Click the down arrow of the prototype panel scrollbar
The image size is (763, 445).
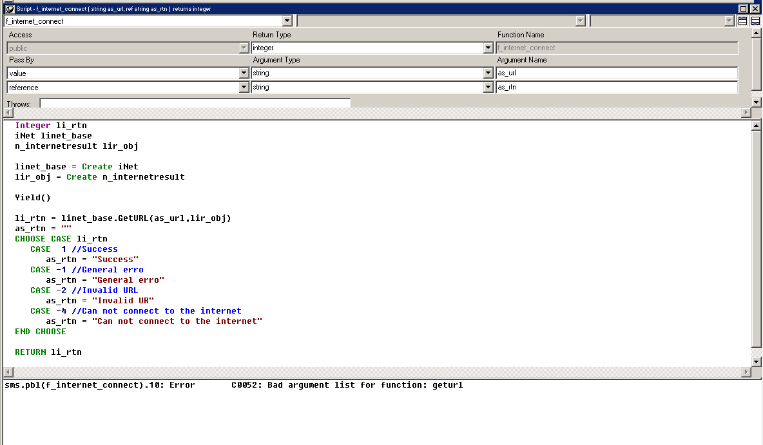click(x=756, y=102)
